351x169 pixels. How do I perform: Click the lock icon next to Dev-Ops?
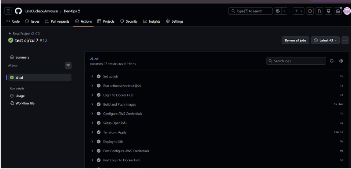click(79, 11)
